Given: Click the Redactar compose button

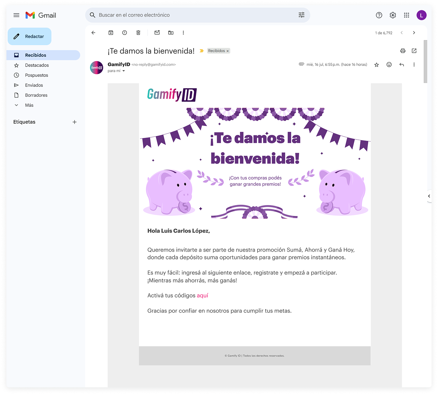Looking at the screenshot, I should pyautogui.click(x=30, y=36).
